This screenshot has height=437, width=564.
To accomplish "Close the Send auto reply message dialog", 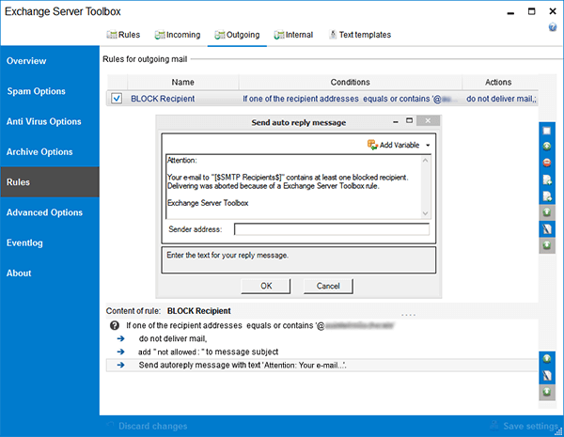I will click(428, 121).
